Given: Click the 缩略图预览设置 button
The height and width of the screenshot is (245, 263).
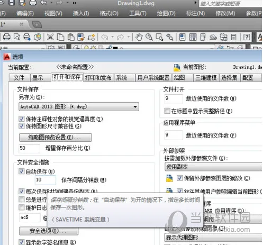Looking at the screenshot, I should [56, 138].
